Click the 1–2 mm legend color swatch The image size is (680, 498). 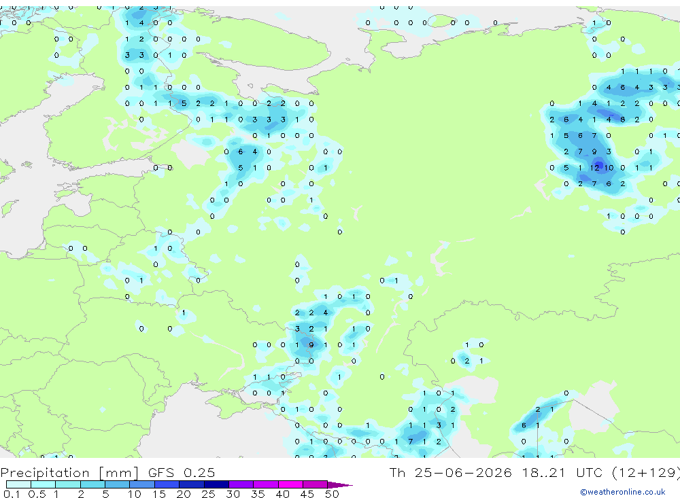point(68,484)
